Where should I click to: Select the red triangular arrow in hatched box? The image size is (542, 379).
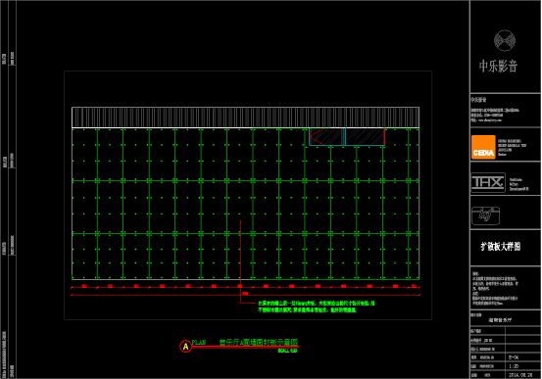317,137
